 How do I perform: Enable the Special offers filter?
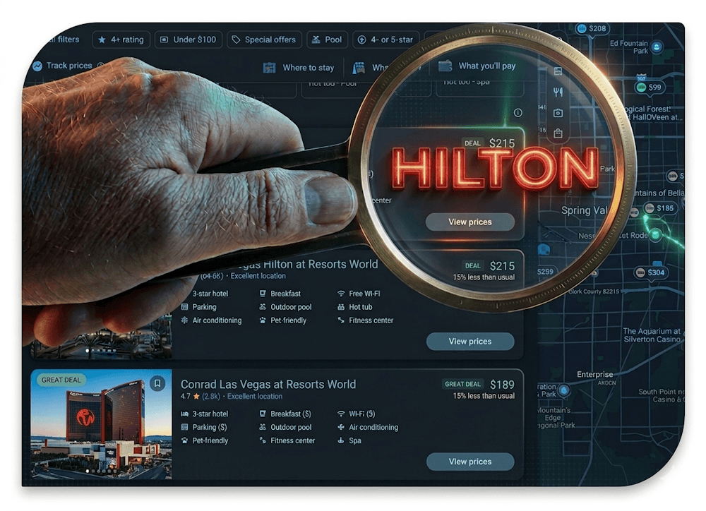coord(264,40)
